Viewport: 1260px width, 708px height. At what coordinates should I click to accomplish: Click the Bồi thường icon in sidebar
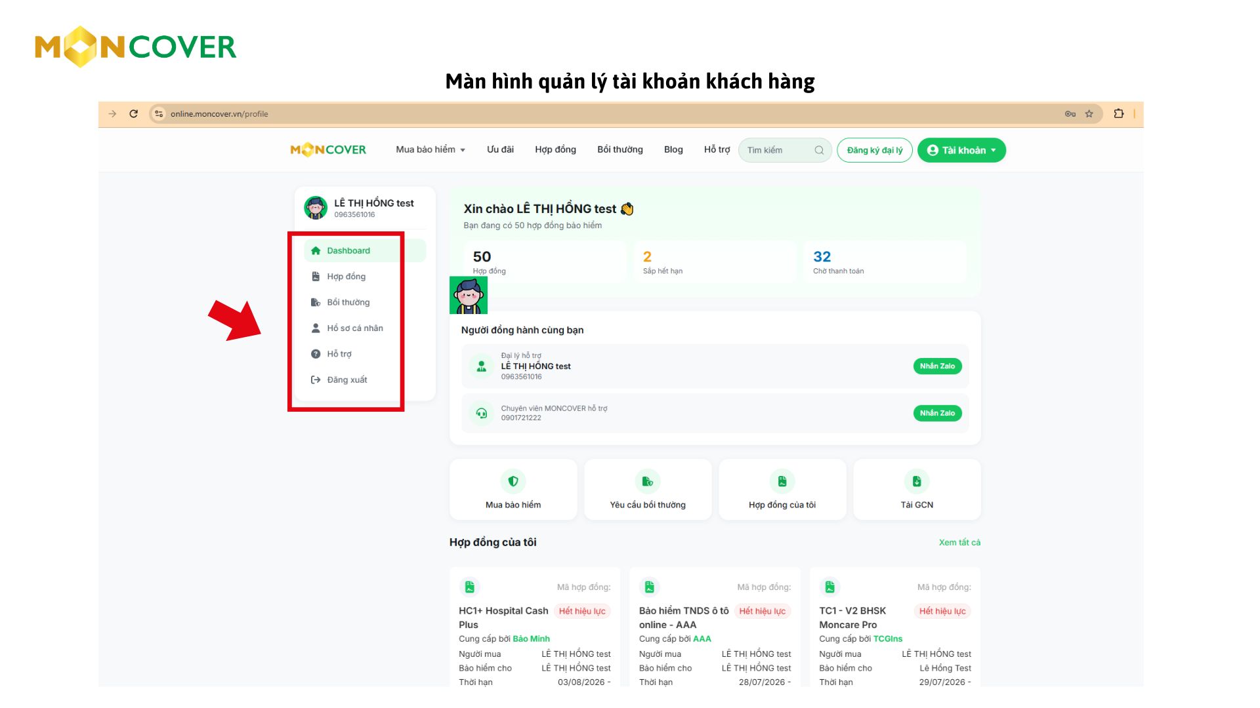(x=316, y=302)
